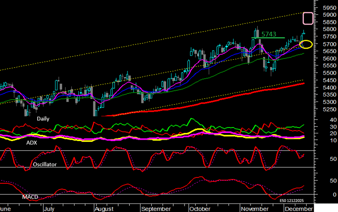The image size is (338, 212).
Task: Click the November label on time axis
Action: click(x=254, y=209)
